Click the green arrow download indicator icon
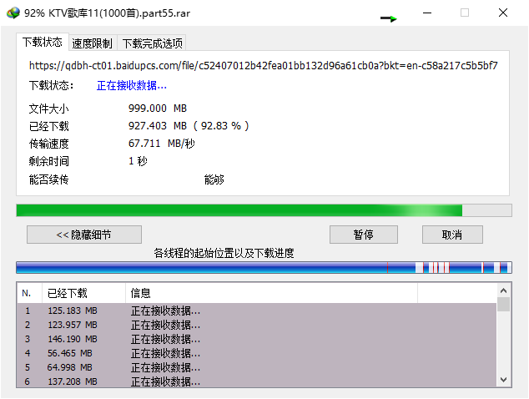 coord(388,18)
